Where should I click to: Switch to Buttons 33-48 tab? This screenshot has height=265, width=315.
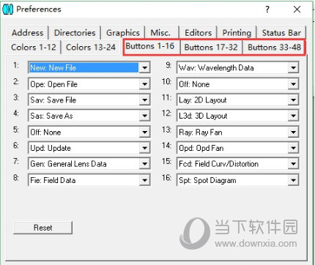274,47
